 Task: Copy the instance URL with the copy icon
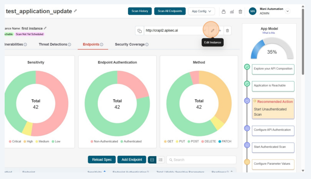click(x=139, y=31)
